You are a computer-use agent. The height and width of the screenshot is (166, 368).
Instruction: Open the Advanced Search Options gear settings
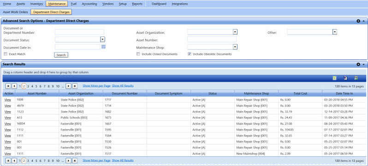tap(358, 21)
